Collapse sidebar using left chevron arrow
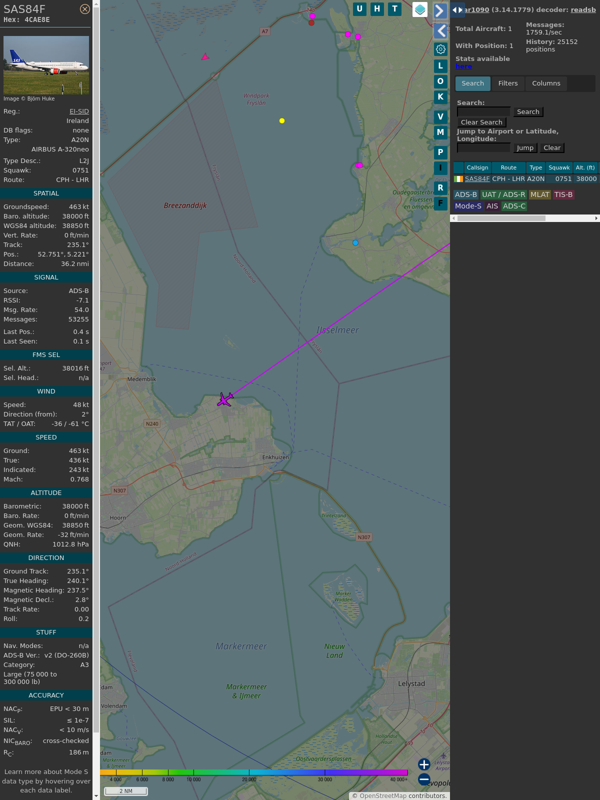 [440, 31]
